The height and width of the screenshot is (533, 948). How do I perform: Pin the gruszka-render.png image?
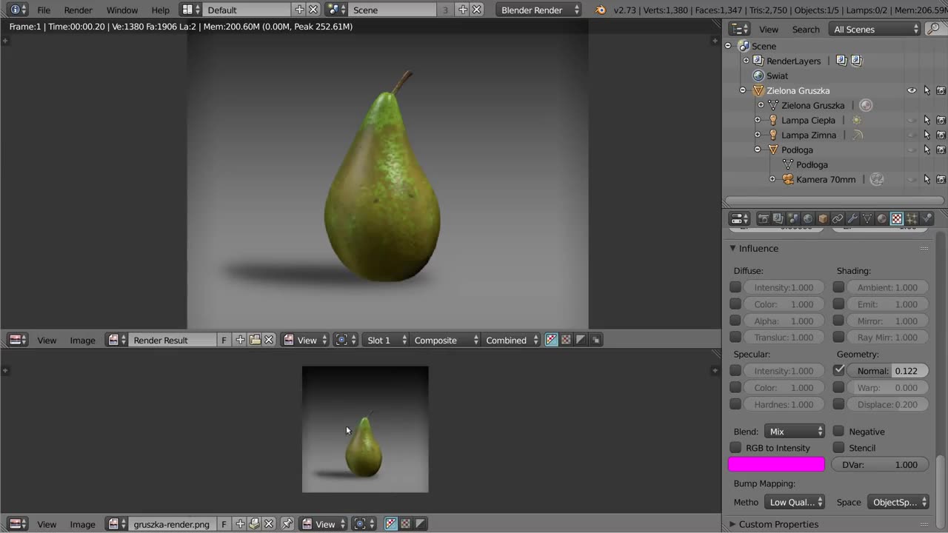click(x=287, y=524)
